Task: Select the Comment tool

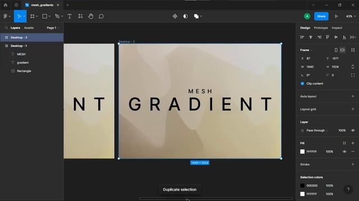Action: coord(101,16)
